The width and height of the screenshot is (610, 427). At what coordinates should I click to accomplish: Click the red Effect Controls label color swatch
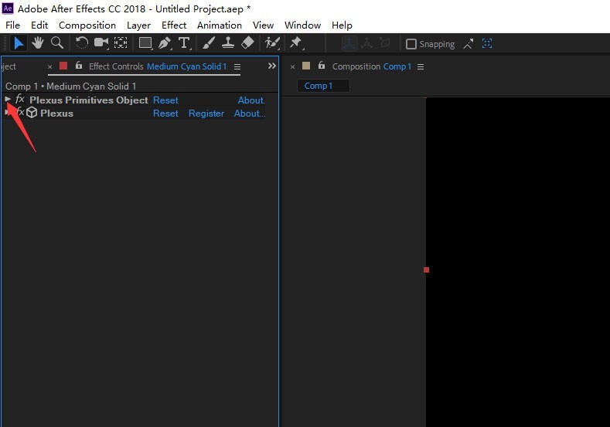(x=63, y=66)
